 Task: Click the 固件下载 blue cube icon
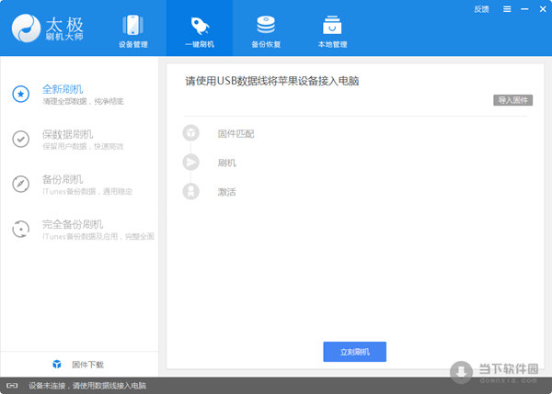57,364
